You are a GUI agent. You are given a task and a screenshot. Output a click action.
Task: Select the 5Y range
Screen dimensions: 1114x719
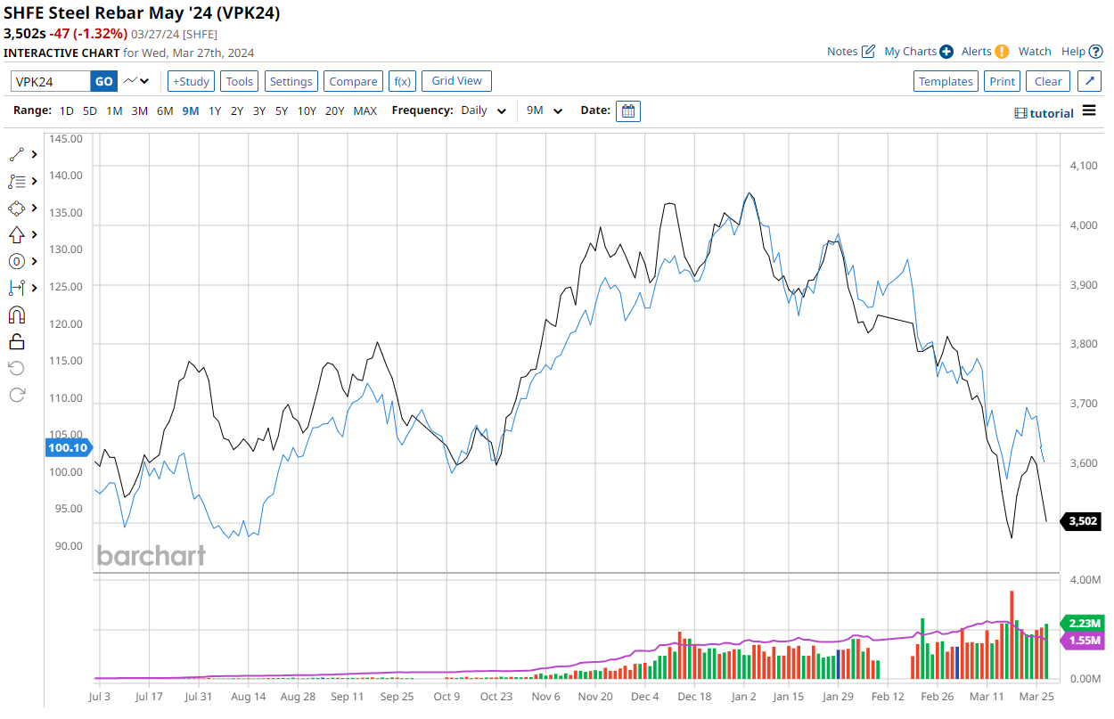point(282,111)
